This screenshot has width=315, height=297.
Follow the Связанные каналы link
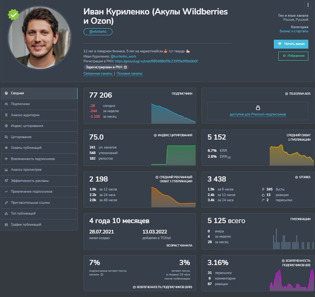coord(98,74)
